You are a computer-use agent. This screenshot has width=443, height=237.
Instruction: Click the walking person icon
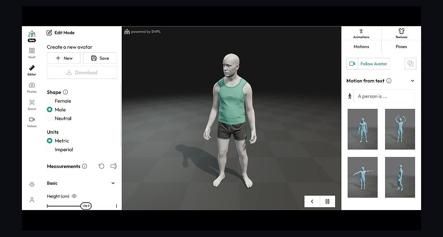(350, 96)
